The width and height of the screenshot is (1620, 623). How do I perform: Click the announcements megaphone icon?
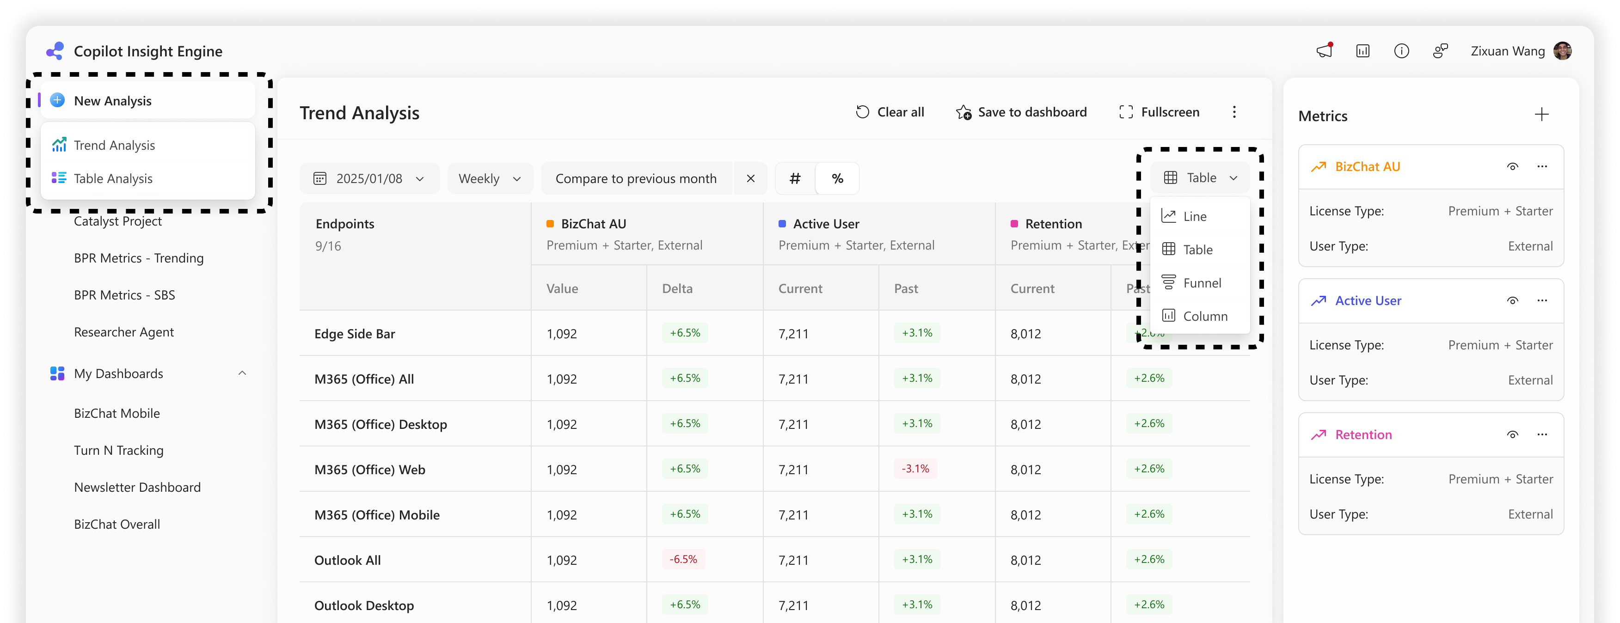[x=1324, y=51]
